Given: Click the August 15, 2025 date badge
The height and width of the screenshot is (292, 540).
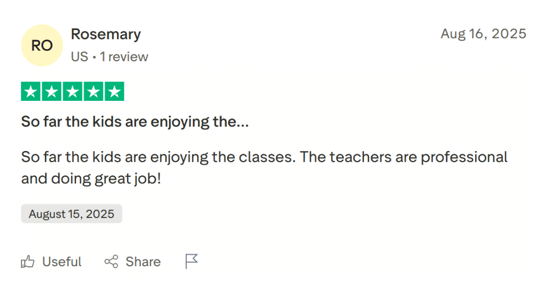Looking at the screenshot, I should (x=71, y=214).
